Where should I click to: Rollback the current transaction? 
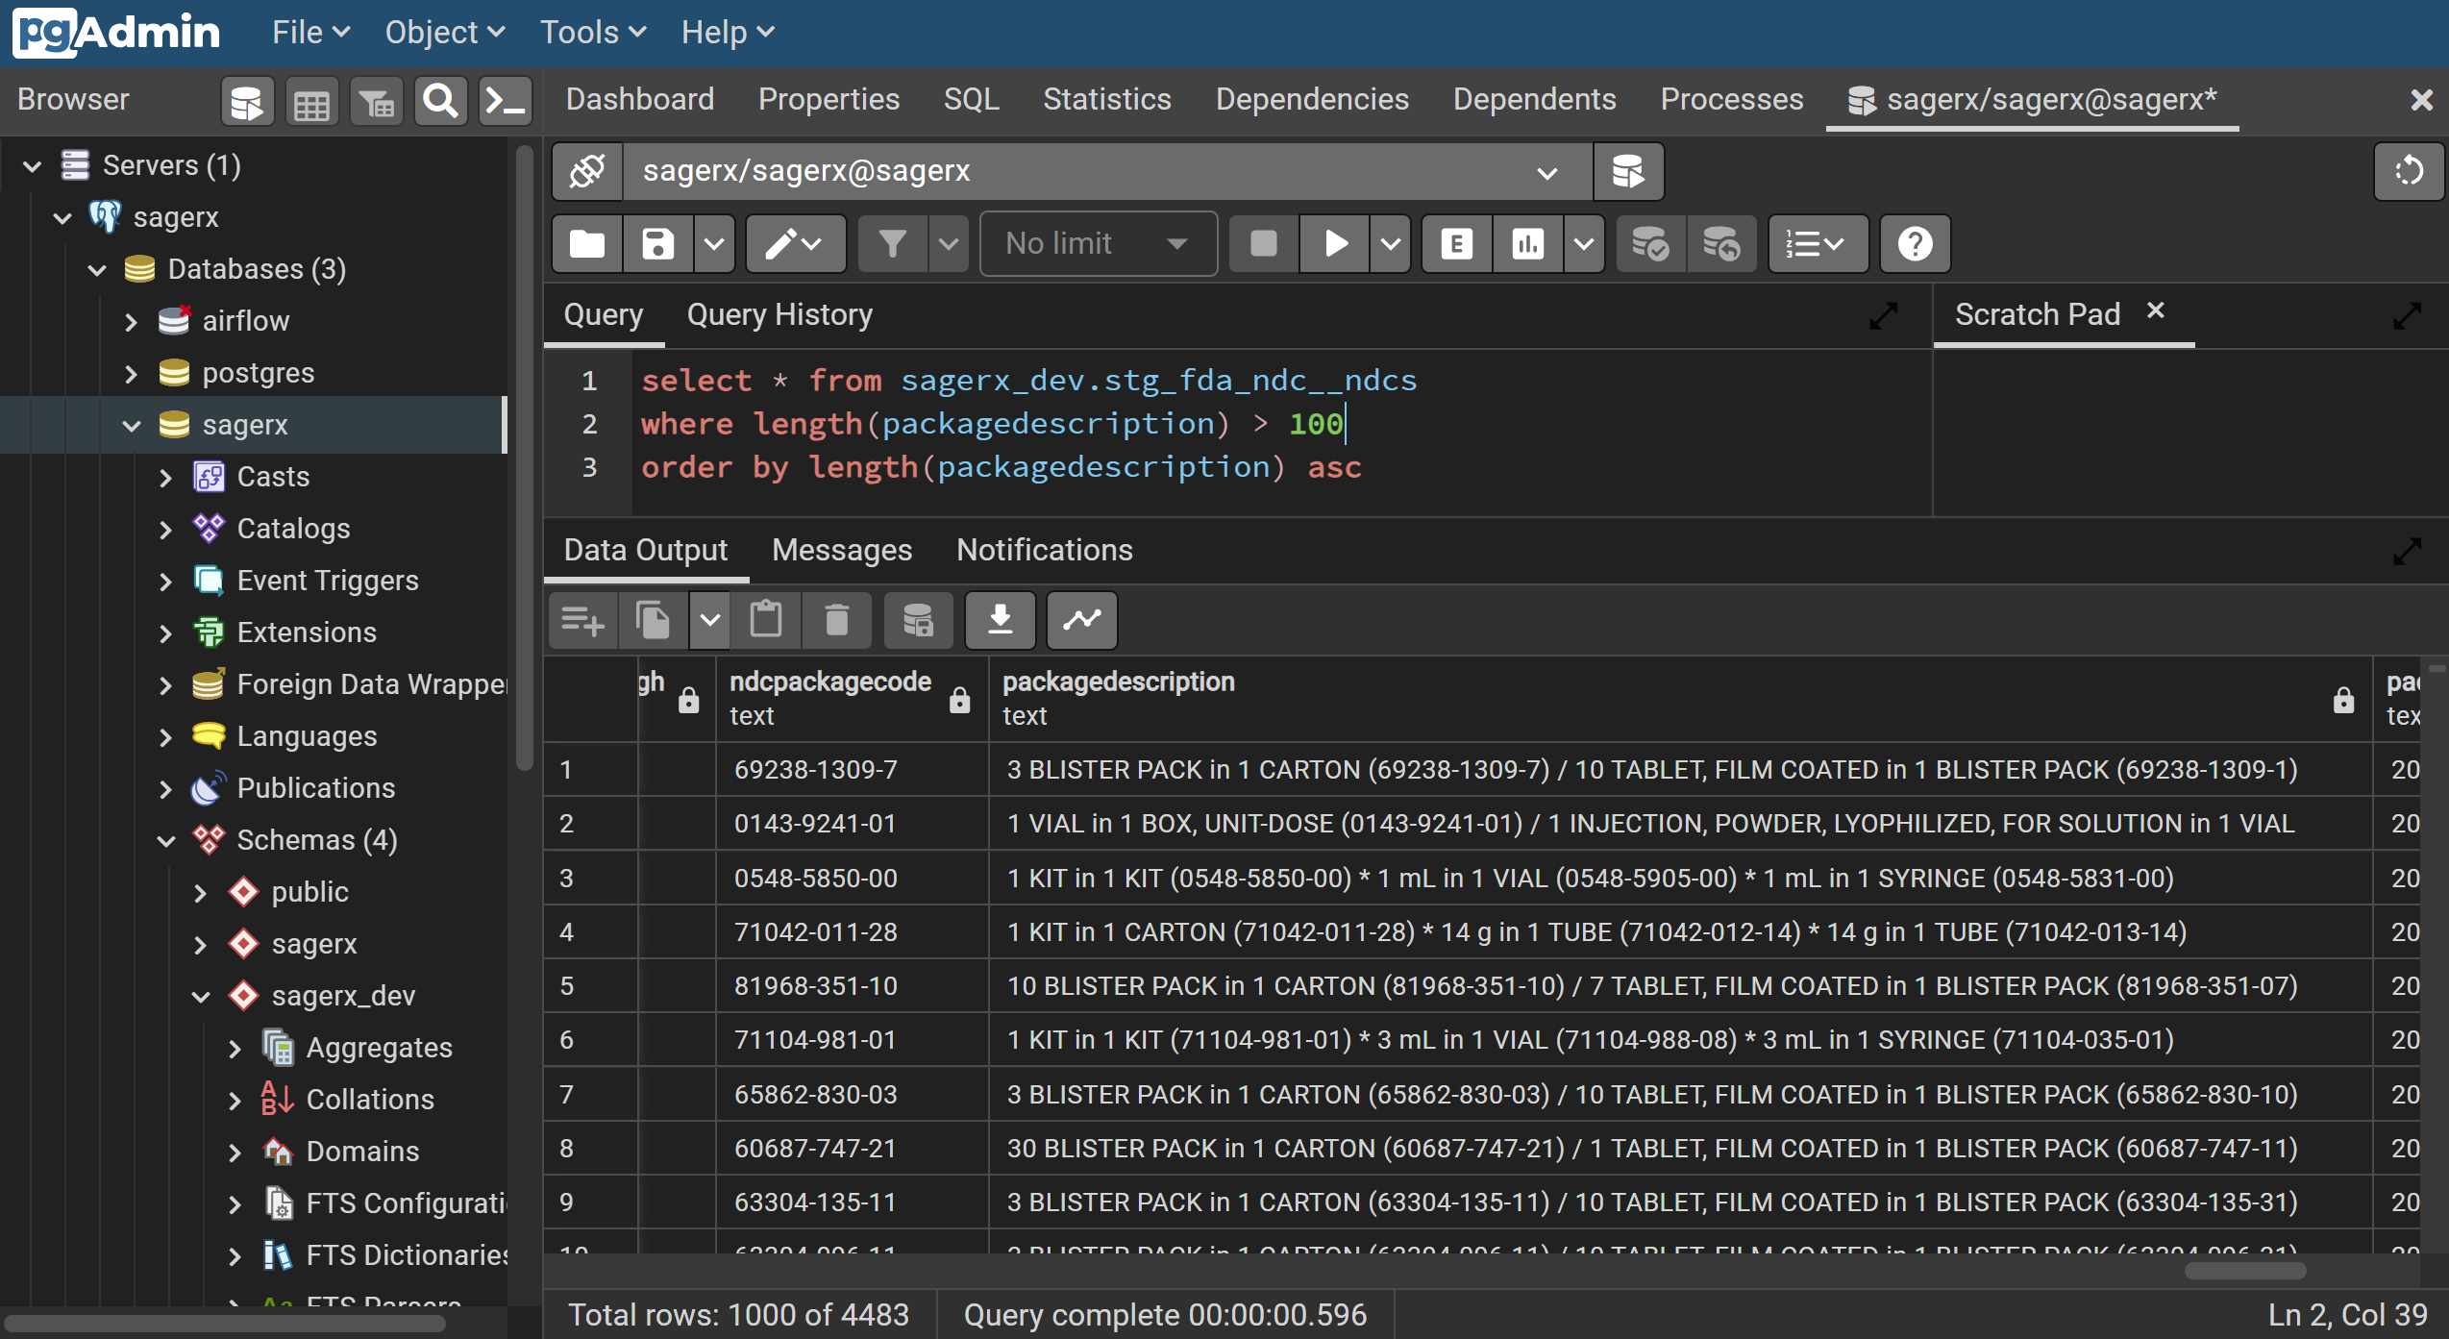tap(1721, 243)
